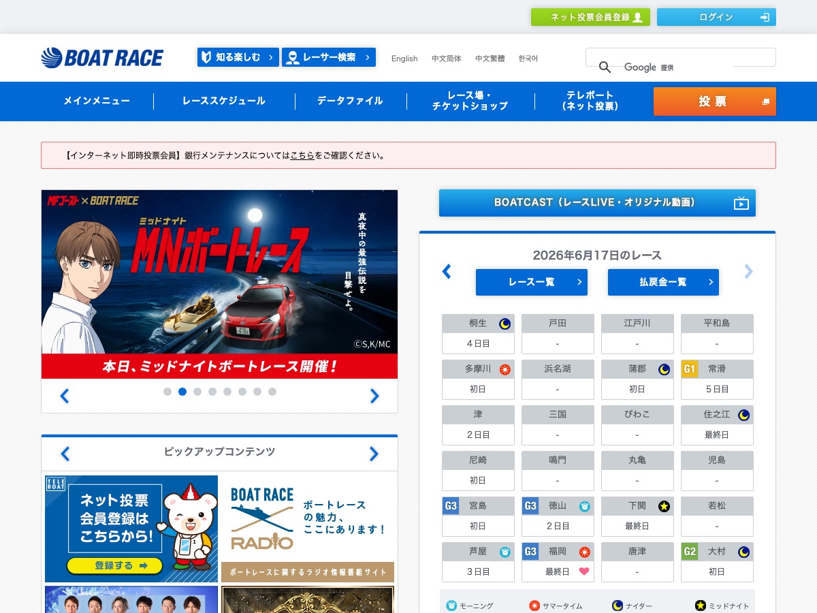This screenshot has height=613, width=817.
Task: Click the 蒲郡 nighter moon icon
Action: pos(664,369)
